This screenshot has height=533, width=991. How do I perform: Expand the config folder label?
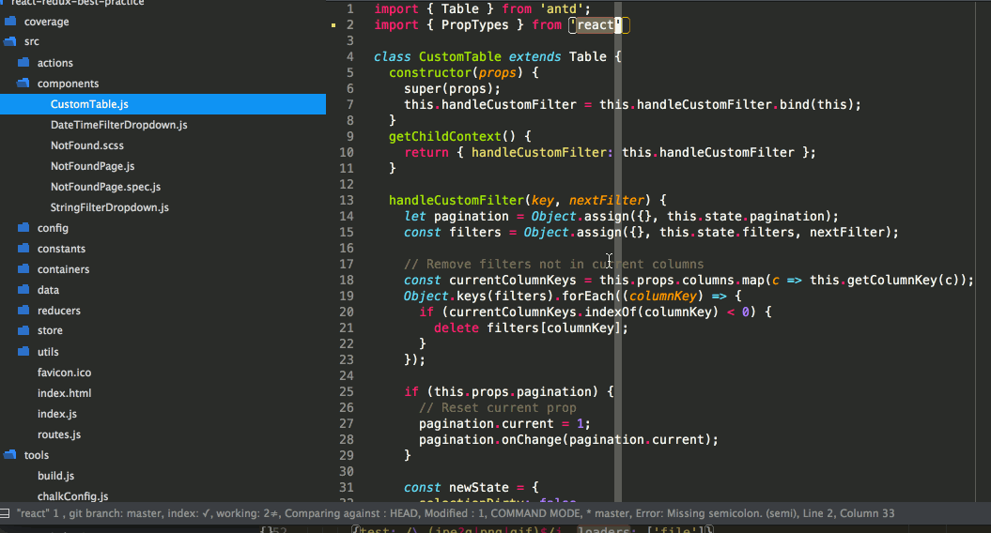(53, 228)
